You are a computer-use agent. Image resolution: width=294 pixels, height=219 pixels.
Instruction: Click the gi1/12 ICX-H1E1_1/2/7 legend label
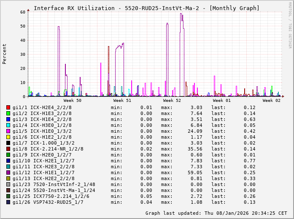[x=43, y=172]
